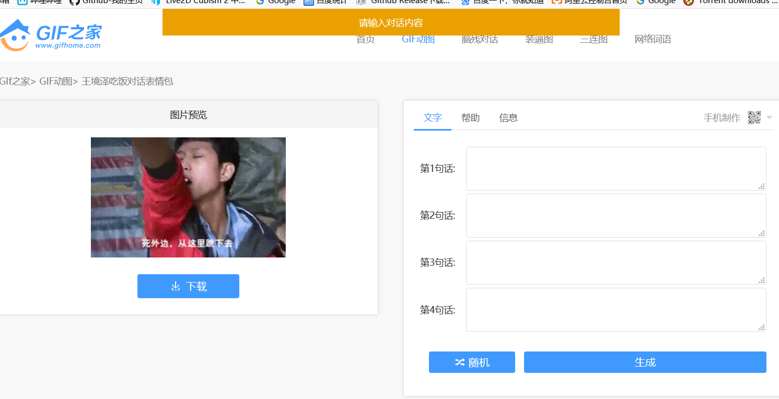The width and height of the screenshot is (779, 399).
Task: Open 网络词语 in the top navigation
Action: pyautogui.click(x=653, y=40)
